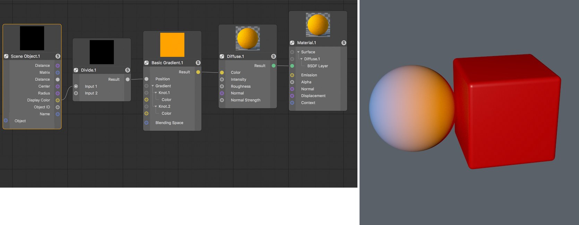
Task: Click the BSDF Layer port in Material.1
Action: coord(292,66)
